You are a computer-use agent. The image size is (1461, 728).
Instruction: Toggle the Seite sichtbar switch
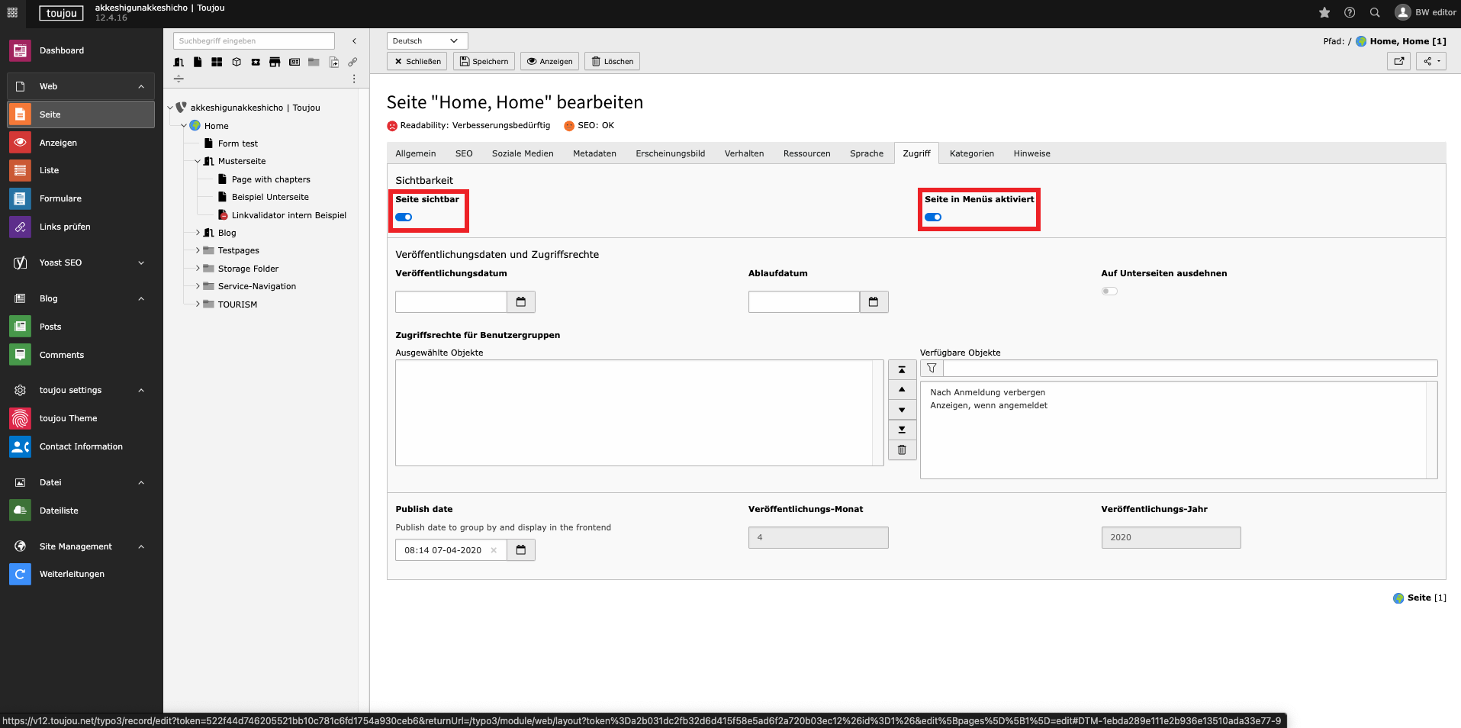coord(404,217)
